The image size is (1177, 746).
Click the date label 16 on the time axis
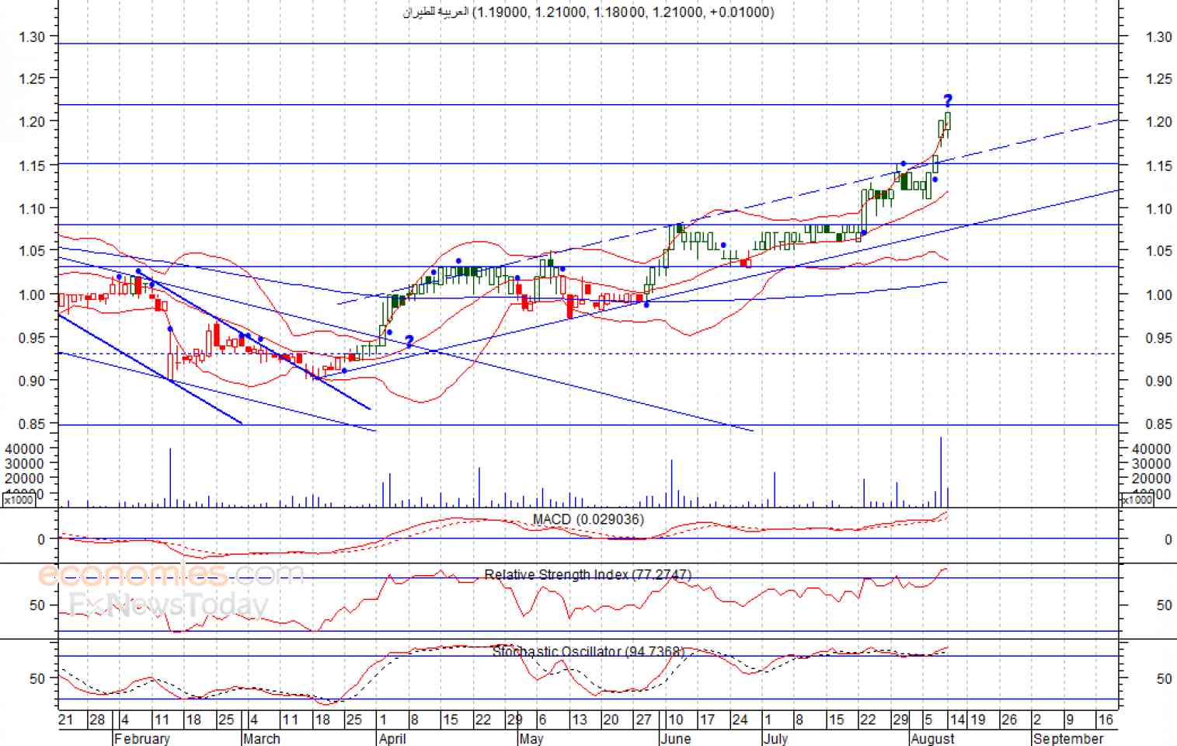click(1105, 720)
